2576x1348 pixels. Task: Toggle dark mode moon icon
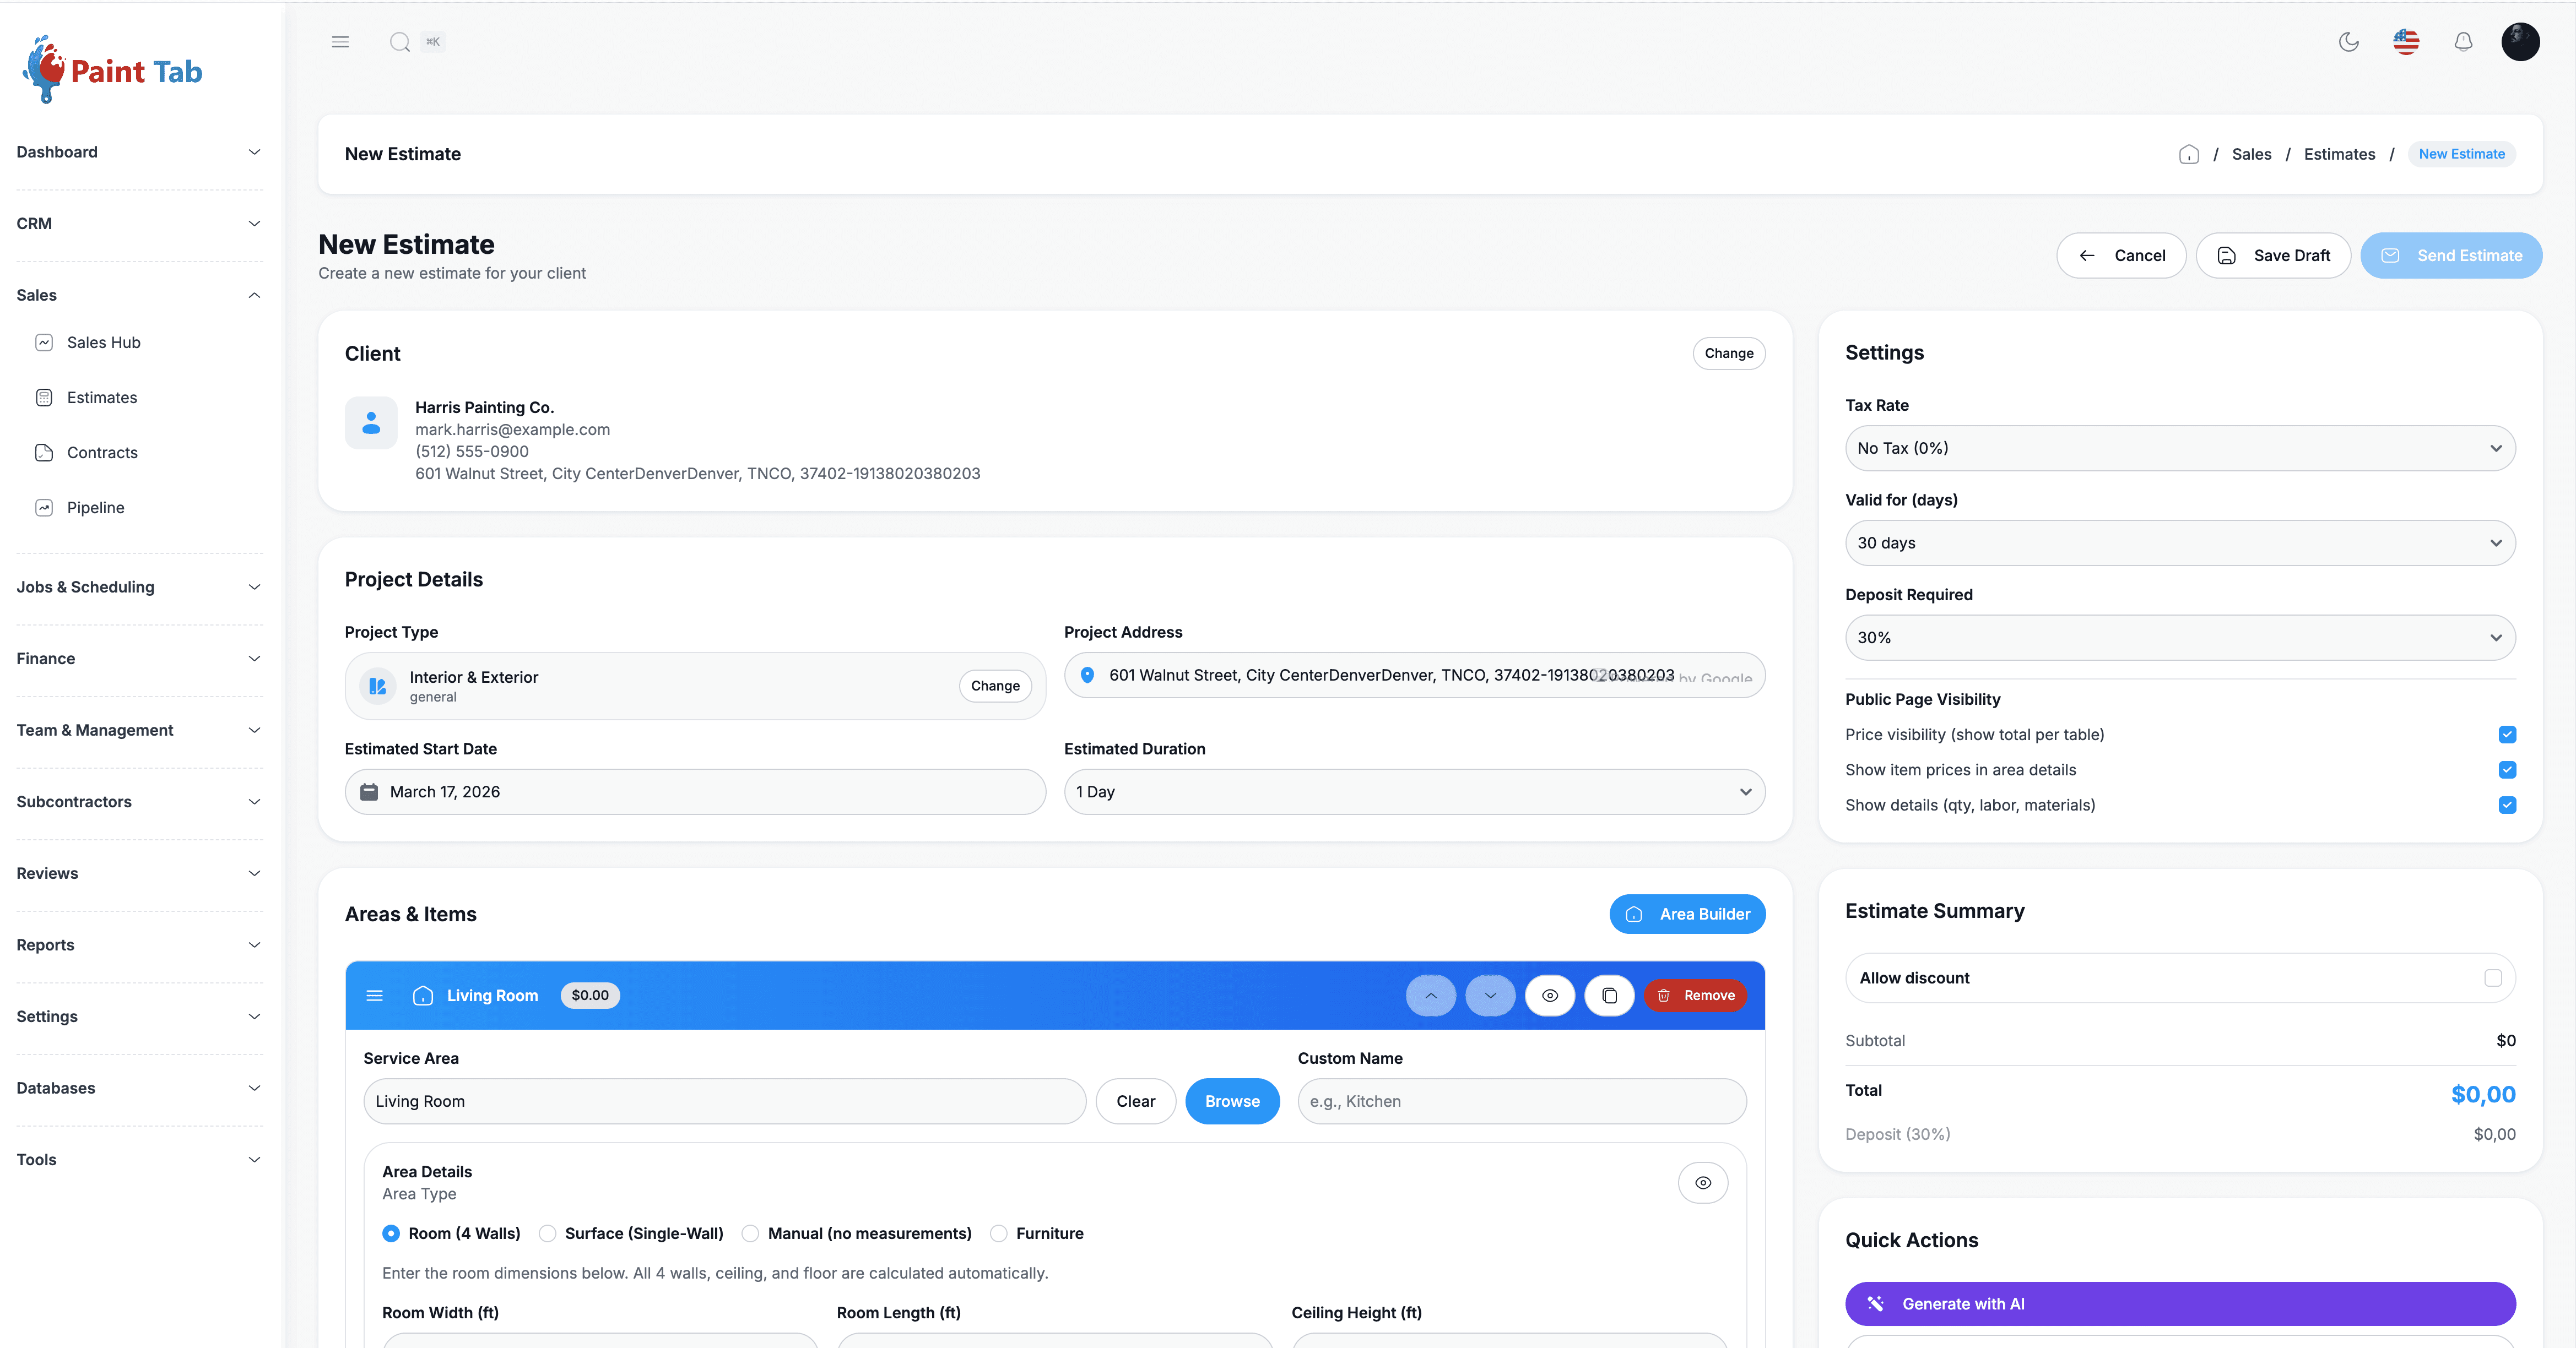[2348, 42]
